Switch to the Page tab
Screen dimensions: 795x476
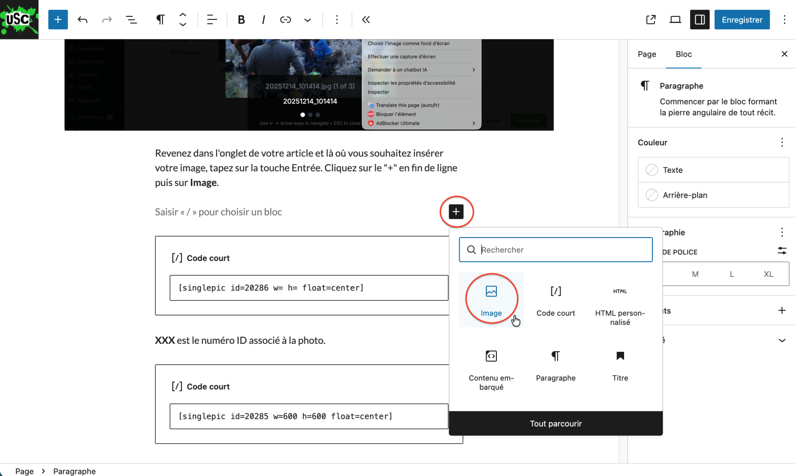(x=646, y=54)
